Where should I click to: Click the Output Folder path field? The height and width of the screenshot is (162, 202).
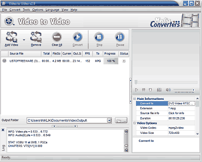(67, 120)
